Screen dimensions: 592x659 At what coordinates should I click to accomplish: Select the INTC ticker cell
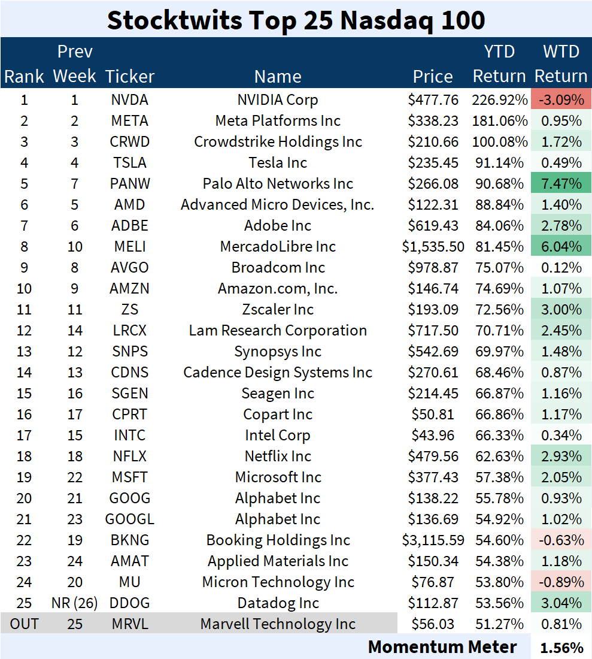130,436
